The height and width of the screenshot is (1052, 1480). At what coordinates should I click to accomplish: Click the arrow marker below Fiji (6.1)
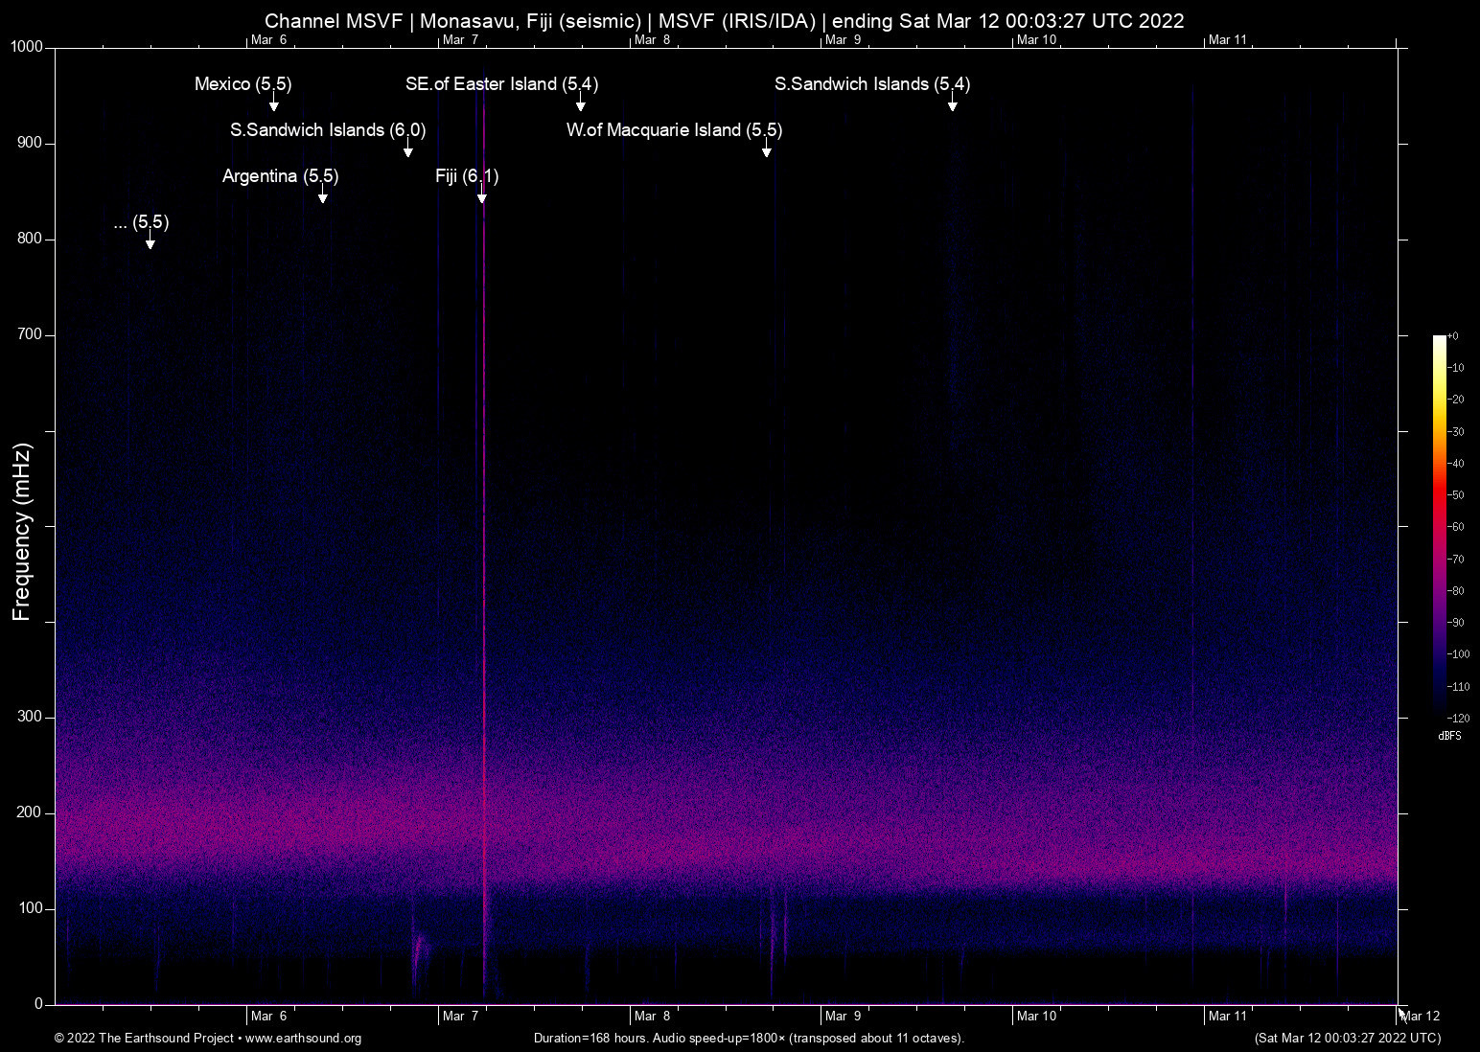(482, 195)
